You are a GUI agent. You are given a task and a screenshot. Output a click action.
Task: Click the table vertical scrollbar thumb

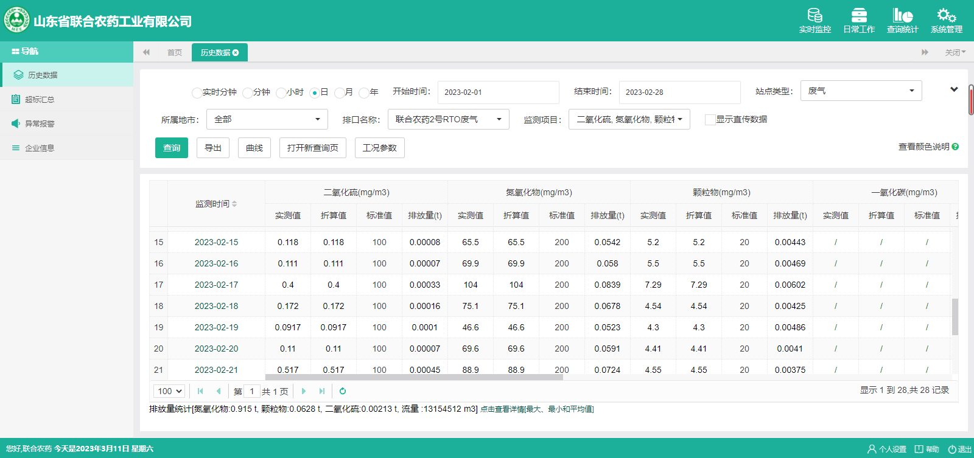tap(955, 317)
